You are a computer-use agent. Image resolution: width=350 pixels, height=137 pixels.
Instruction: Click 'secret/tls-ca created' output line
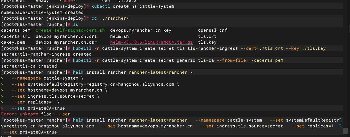pos(29,66)
